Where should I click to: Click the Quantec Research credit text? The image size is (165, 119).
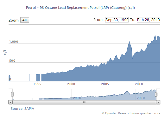131,113
